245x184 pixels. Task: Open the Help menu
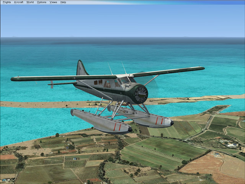click(x=63, y=2)
